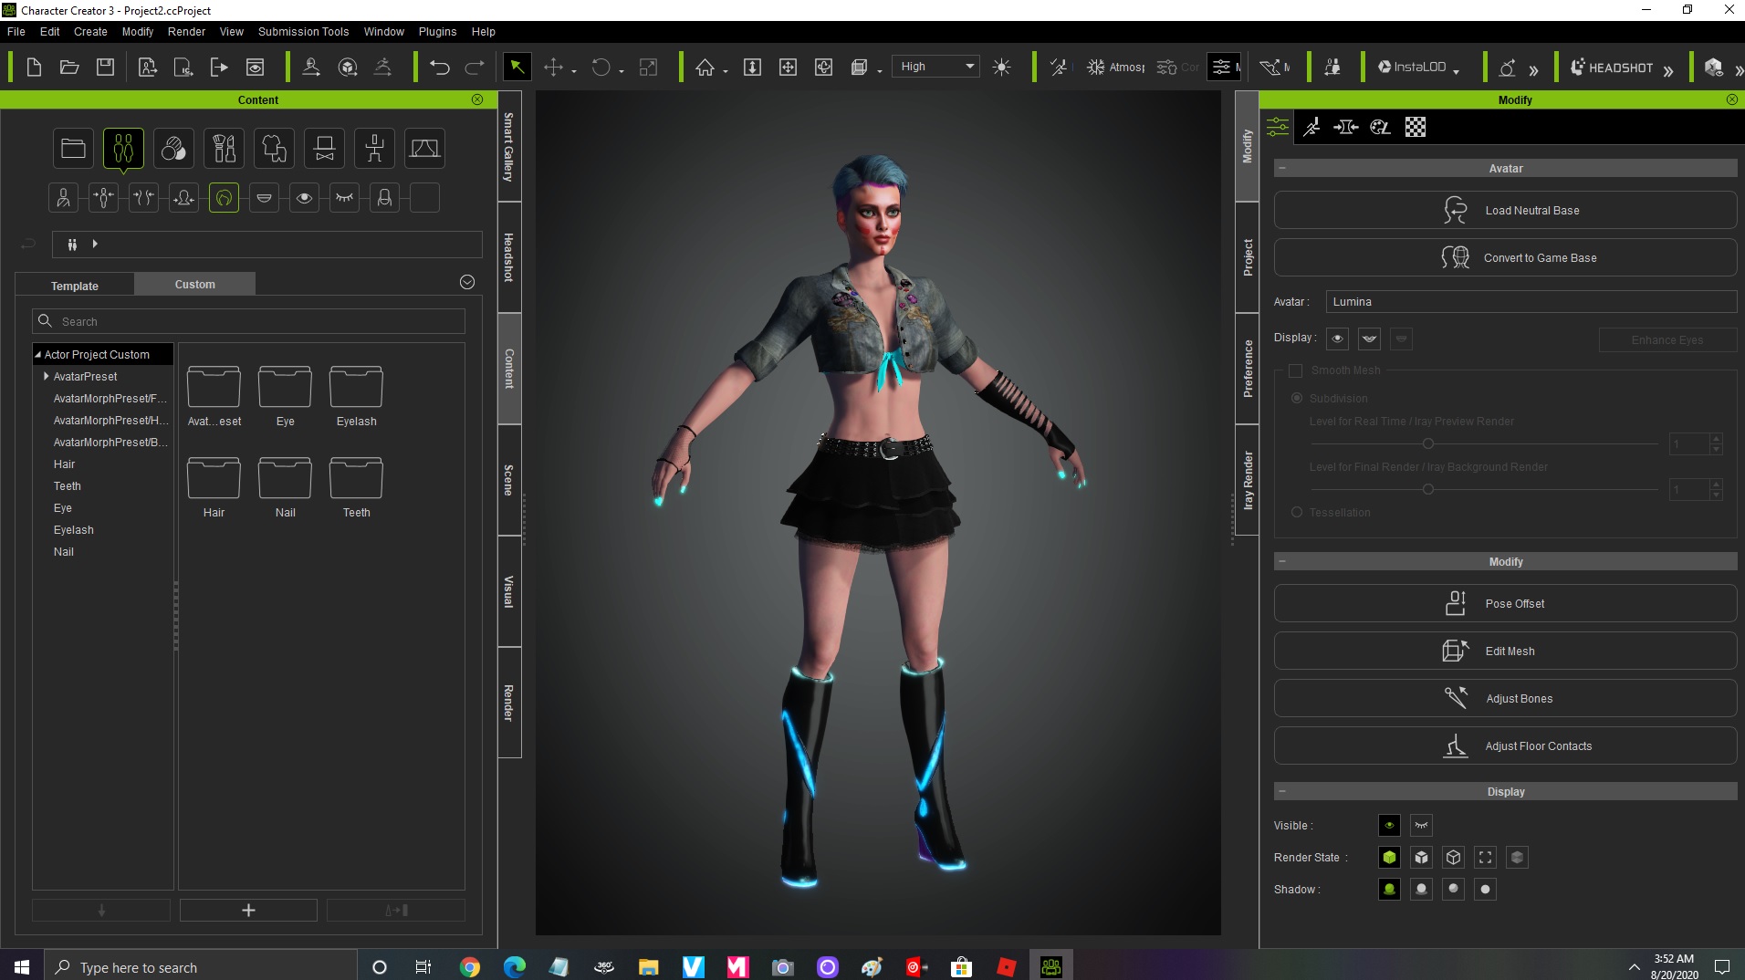Create a new project with New icon
This screenshot has height=980, width=1745.
[34, 67]
